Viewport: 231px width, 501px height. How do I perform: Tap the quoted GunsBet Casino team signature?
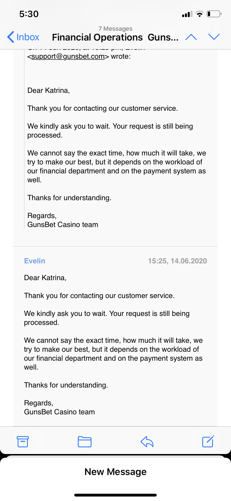[63, 224]
